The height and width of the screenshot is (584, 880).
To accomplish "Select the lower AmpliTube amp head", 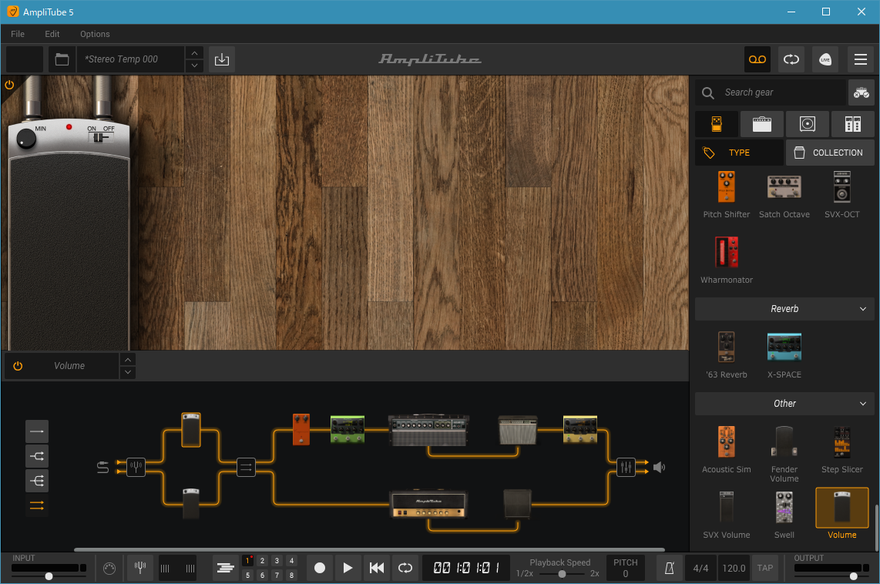I will point(428,504).
